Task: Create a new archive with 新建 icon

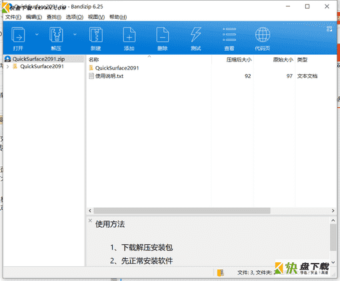Action: tap(96, 35)
